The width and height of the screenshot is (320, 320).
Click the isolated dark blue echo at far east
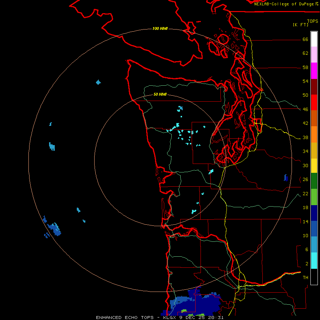(x=286, y=178)
